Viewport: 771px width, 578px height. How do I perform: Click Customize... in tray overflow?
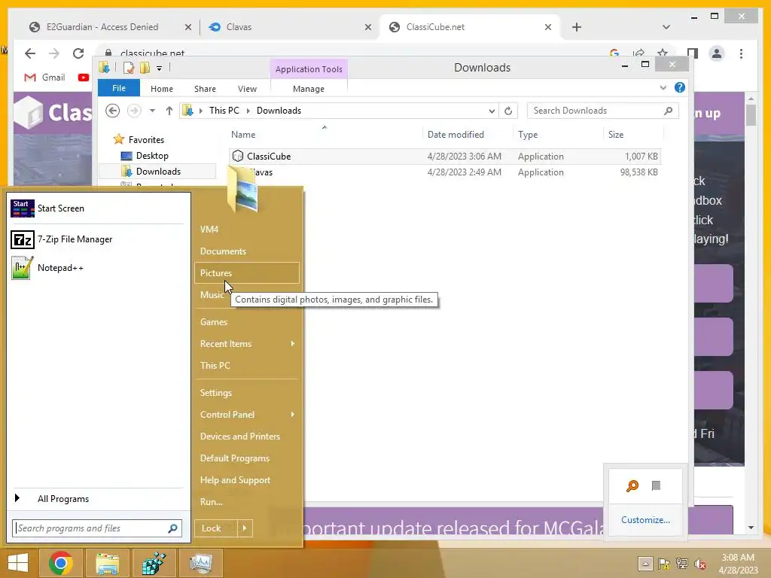point(645,520)
